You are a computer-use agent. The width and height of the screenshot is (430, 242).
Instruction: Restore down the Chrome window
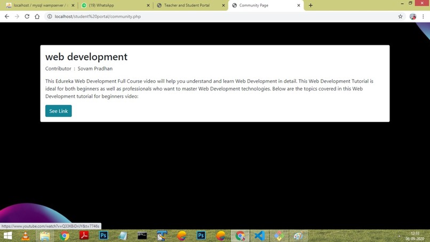(x=411, y=3)
